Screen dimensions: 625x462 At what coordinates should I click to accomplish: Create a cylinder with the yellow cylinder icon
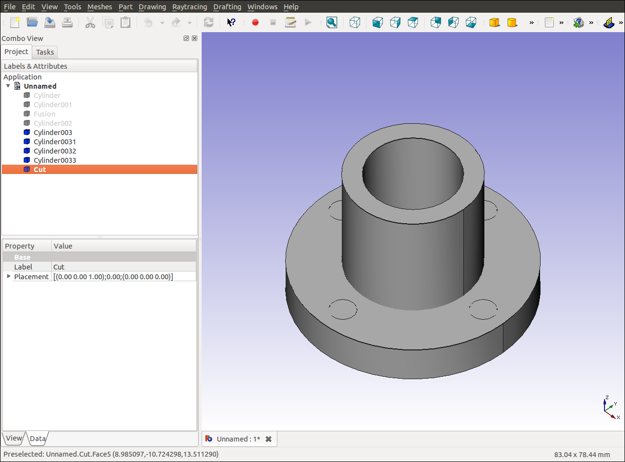512,22
